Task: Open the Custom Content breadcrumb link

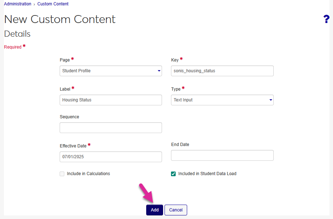Action: pos(53,4)
